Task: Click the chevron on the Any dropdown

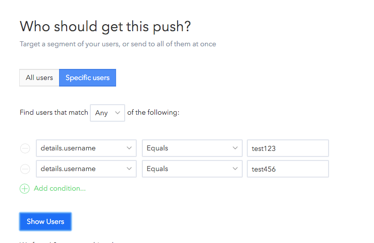Action: pyautogui.click(x=118, y=113)
